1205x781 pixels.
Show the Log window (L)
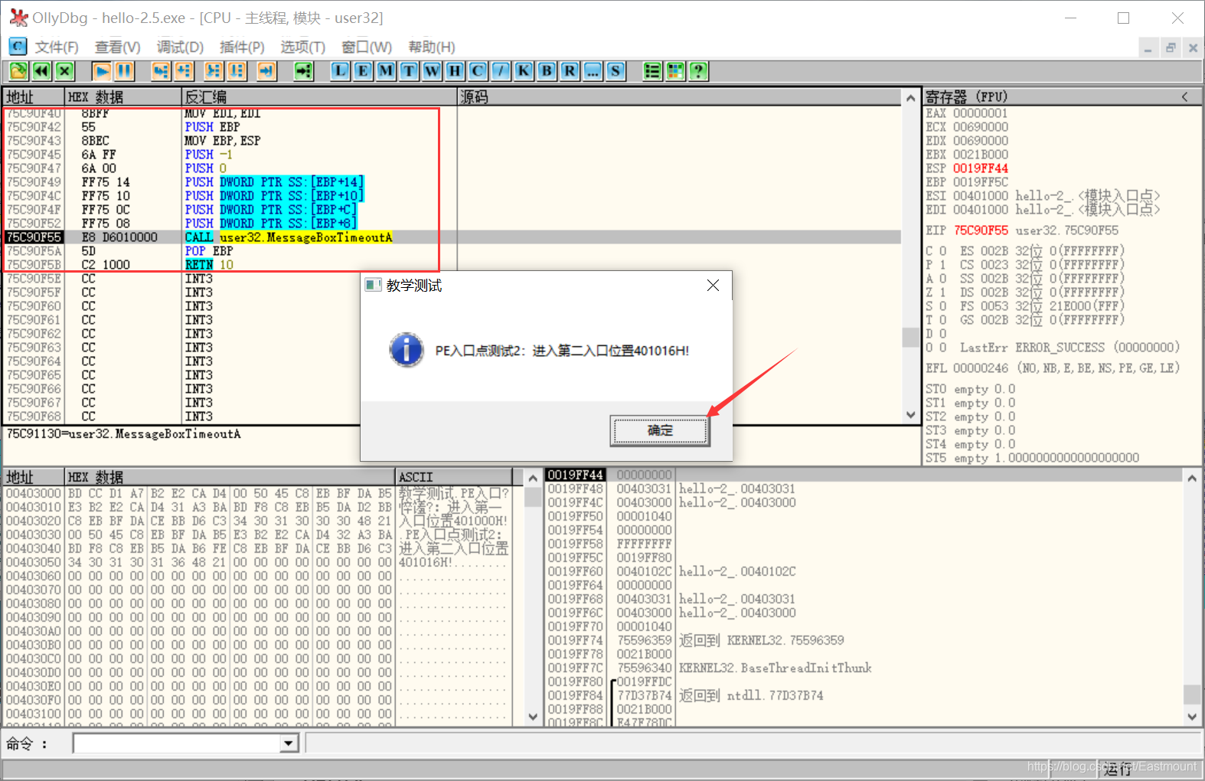click(340, 71)
